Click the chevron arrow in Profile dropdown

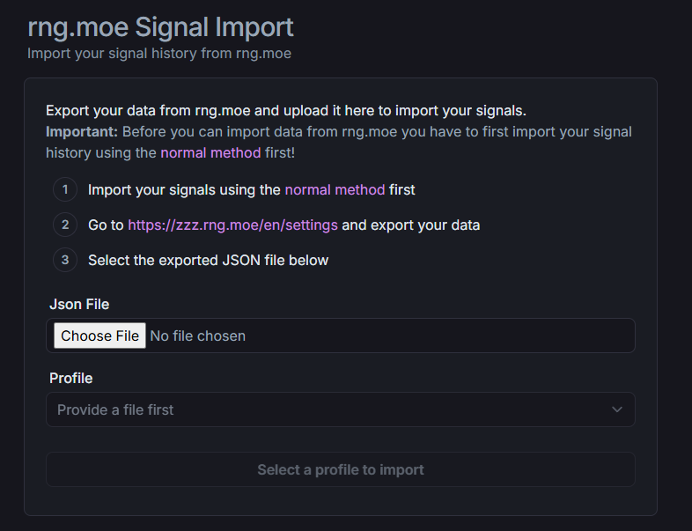coord(617,409)
